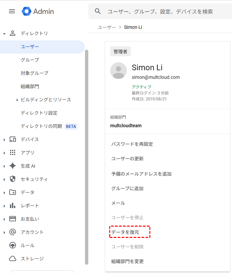Image resolution: width=232 pixels, height=273 pixels.
Task: Click the セキュリティ shield icon
Action: pyautogui.click(x=13, y=179)
